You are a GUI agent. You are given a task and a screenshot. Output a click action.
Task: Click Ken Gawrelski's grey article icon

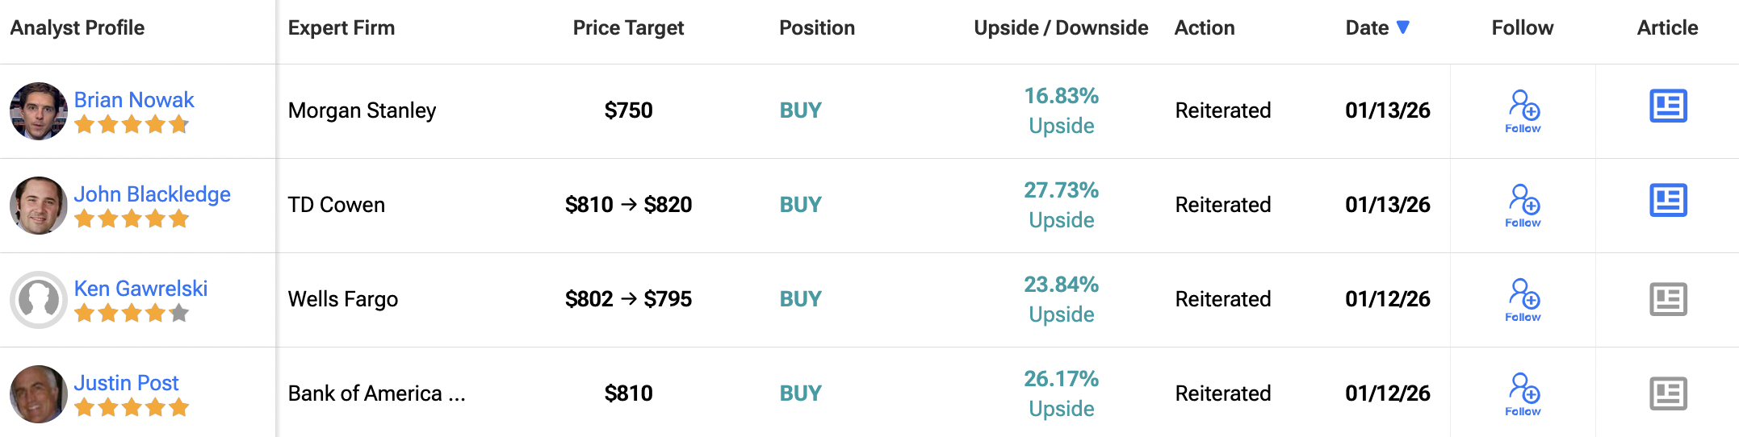pyautogui.click(x=1668, y=299)
